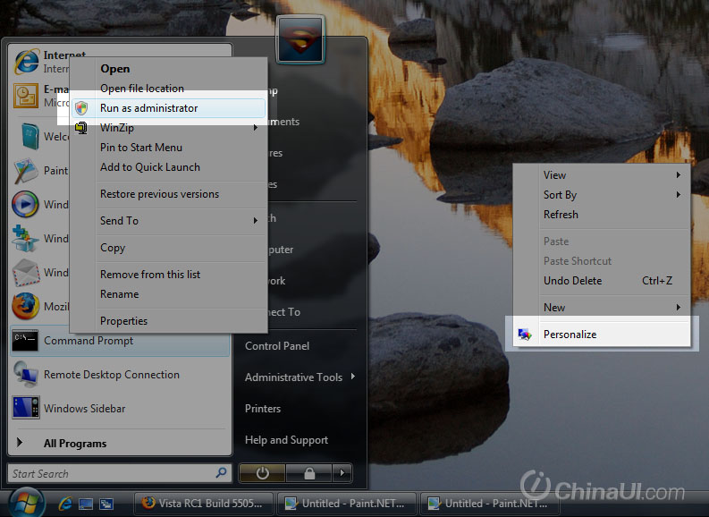Open the shutdown options arrow
This screenshot has width=709, height=517.
click(x=342, y=473)
